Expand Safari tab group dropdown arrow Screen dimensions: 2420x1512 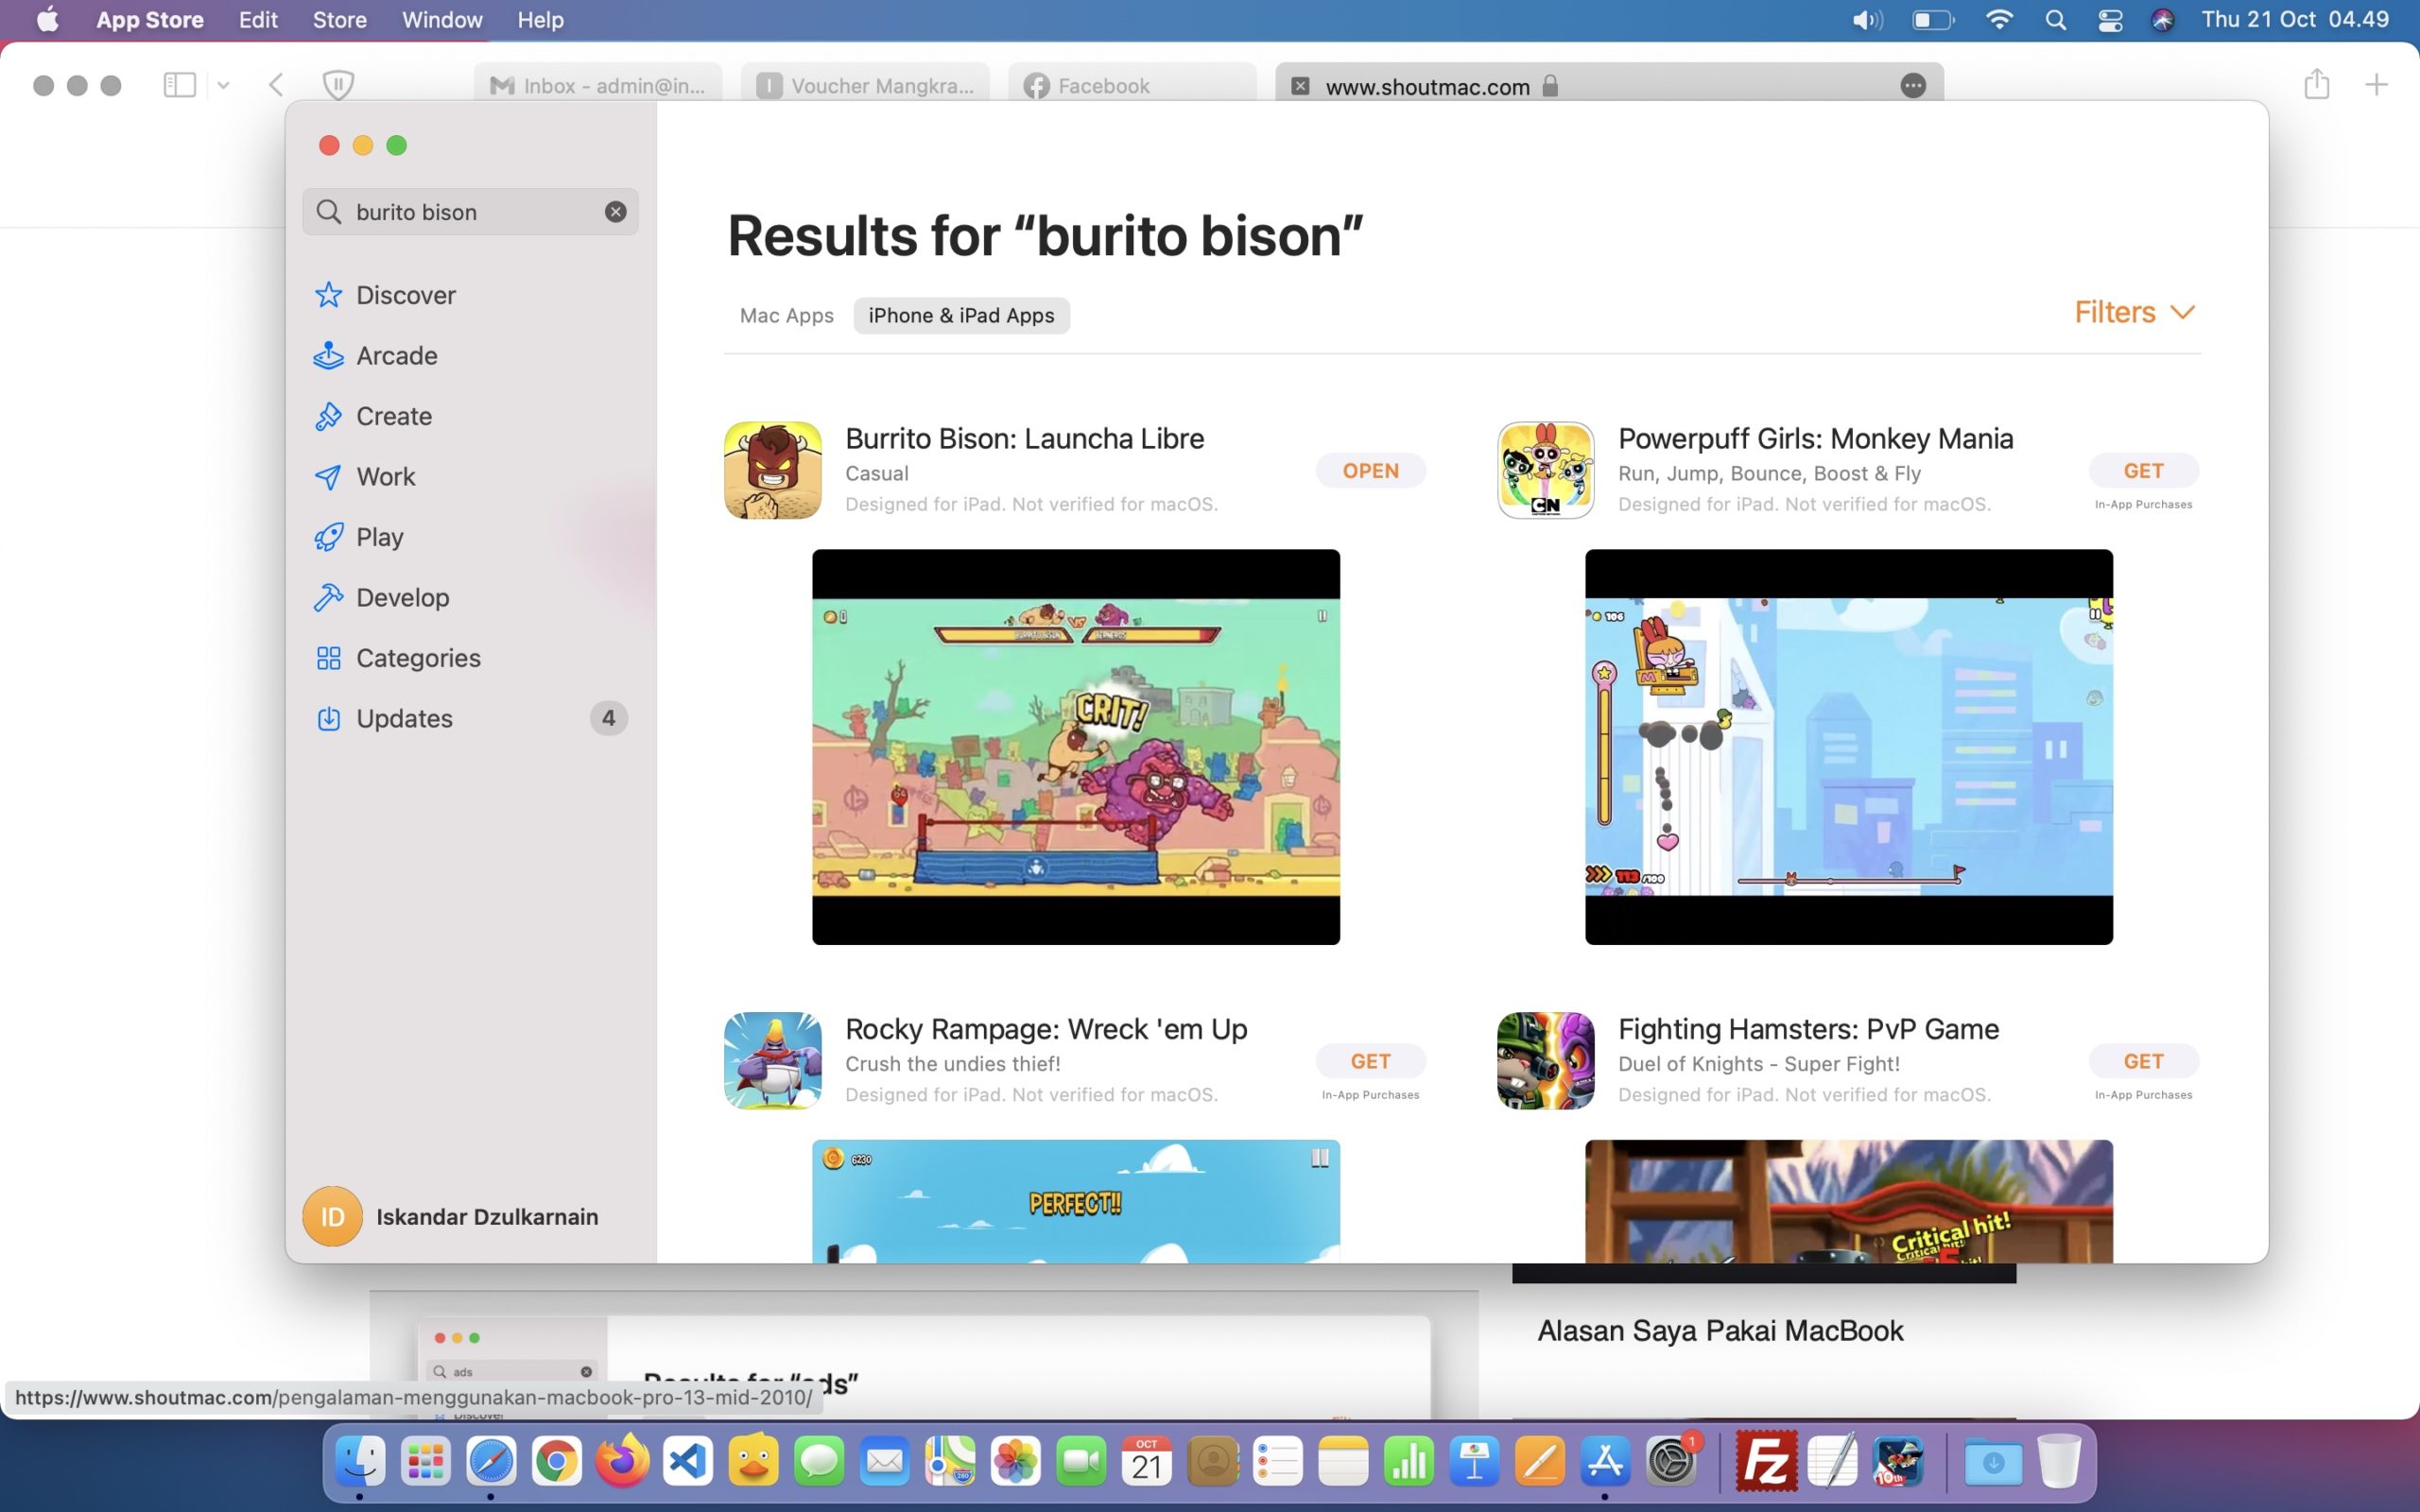click(x=223, y=85)
